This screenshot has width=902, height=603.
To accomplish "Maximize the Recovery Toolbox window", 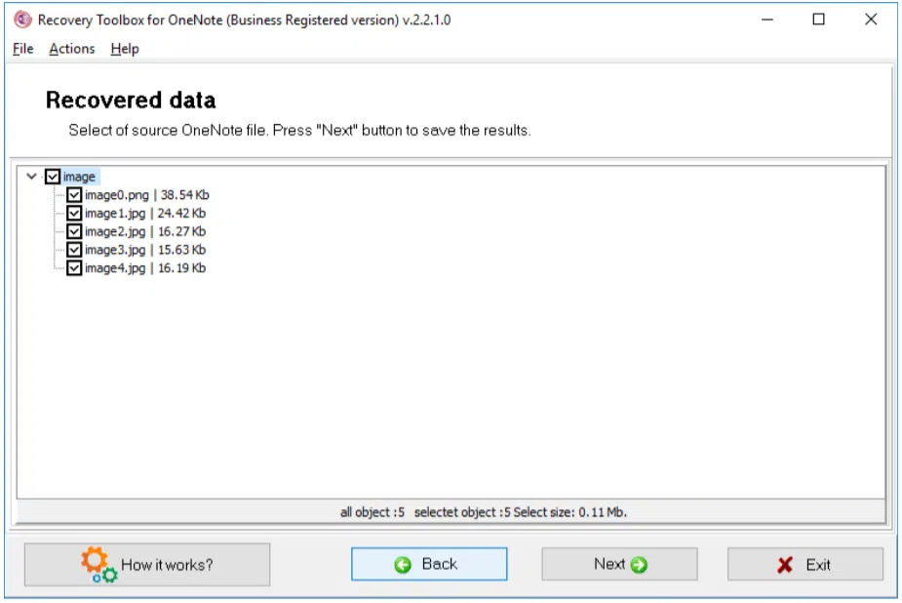I will click(818, 20).
